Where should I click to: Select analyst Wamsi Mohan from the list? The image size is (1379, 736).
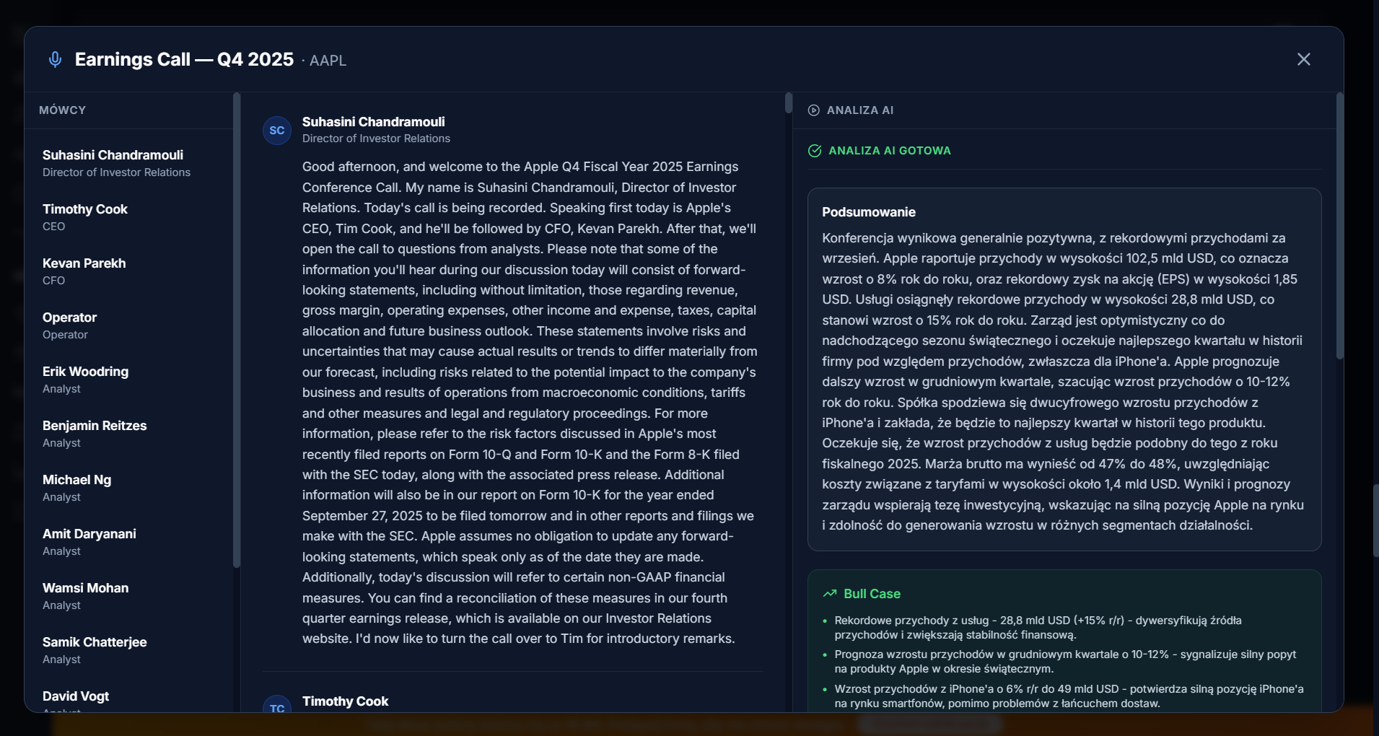point(85,596)
